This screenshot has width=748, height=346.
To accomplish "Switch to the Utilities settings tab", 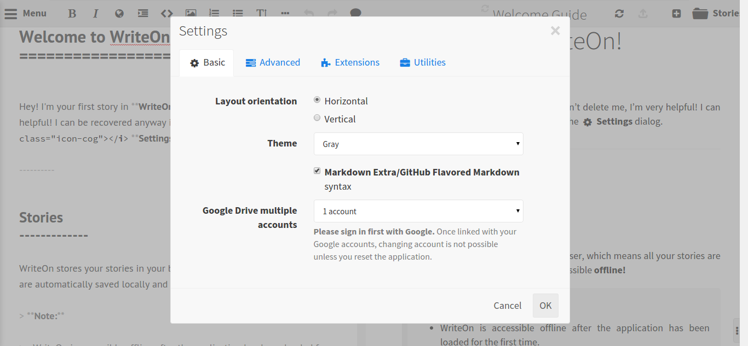I will coord(423,63).
